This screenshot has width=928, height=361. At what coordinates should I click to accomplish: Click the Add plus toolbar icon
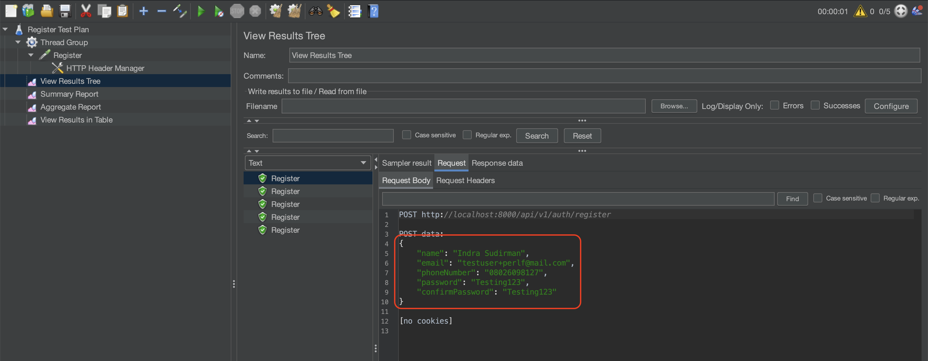143,11
